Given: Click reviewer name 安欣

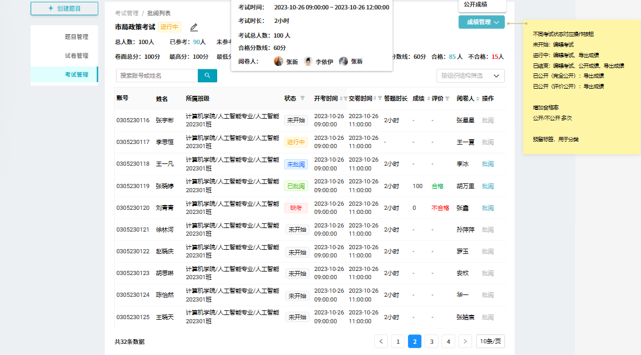Looking at the screenshot, I should (463, 273).
